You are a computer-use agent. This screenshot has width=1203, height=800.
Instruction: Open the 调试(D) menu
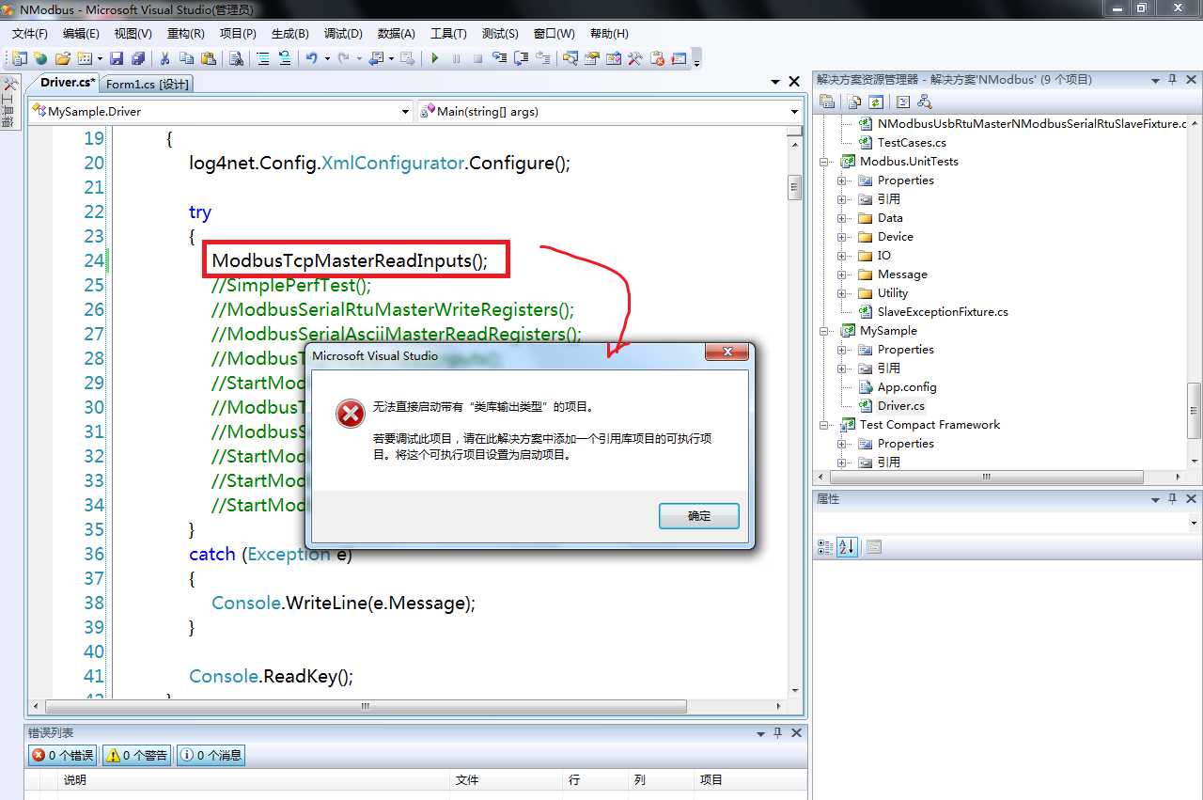pos(343,34)
